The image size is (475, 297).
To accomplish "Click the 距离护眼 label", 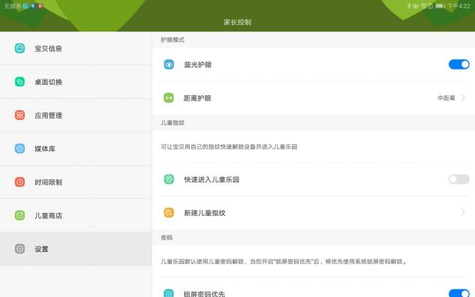I will click(197, 98).
